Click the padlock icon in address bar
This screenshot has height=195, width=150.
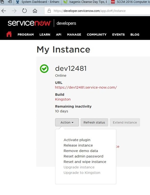49,11
